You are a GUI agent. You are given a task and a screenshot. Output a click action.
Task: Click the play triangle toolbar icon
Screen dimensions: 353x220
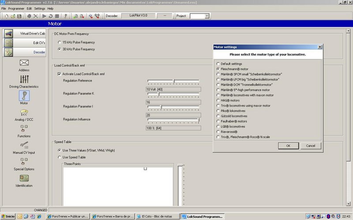point(45,16)
